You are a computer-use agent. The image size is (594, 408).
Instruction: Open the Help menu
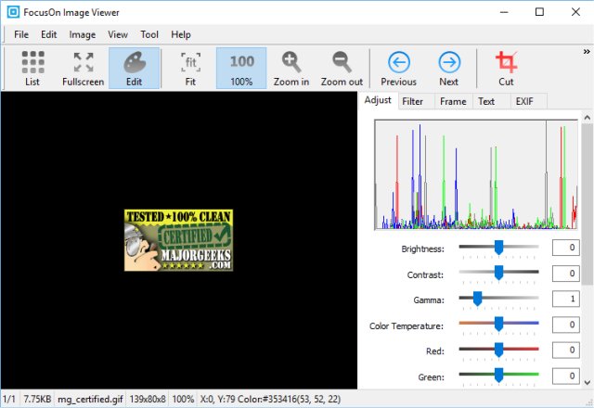click(181, 35)
